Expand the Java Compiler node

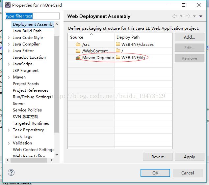point(9,44)
